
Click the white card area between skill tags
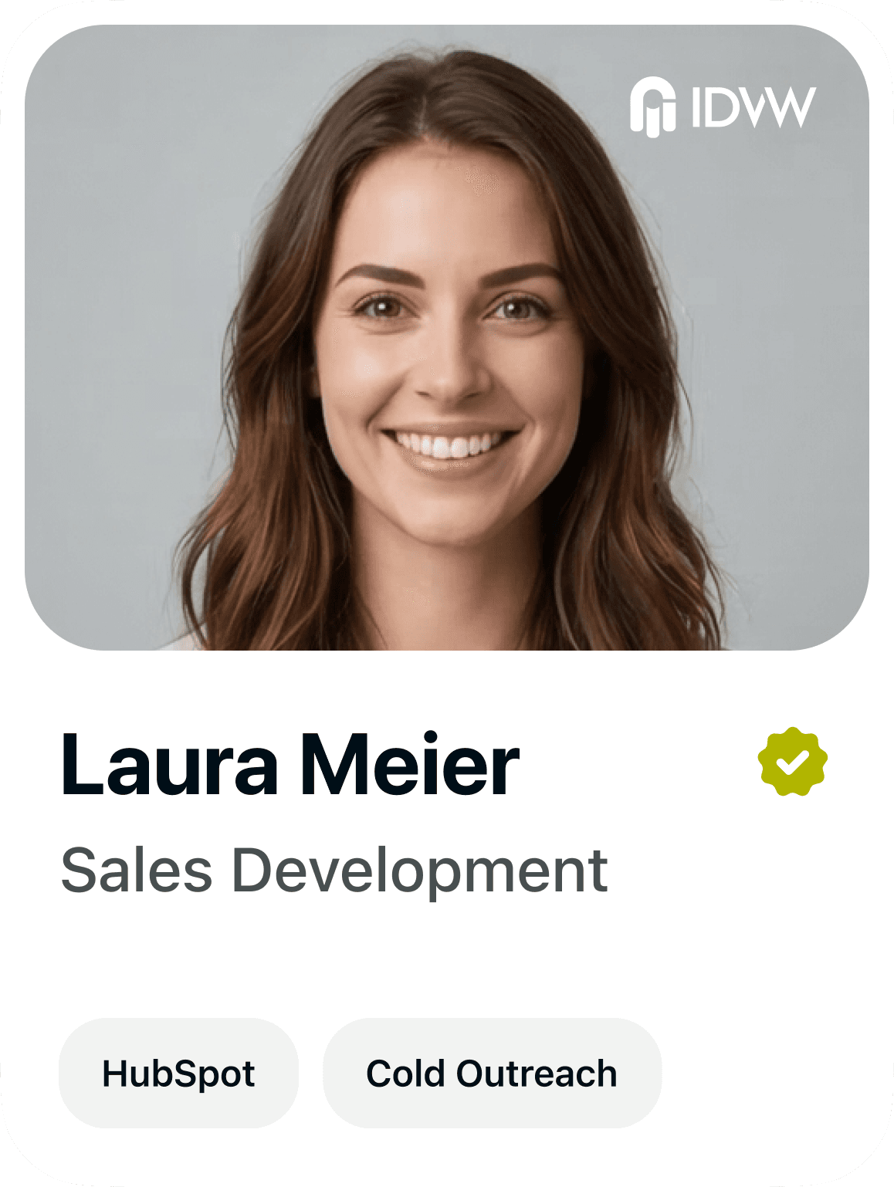tap(310, 1073)
